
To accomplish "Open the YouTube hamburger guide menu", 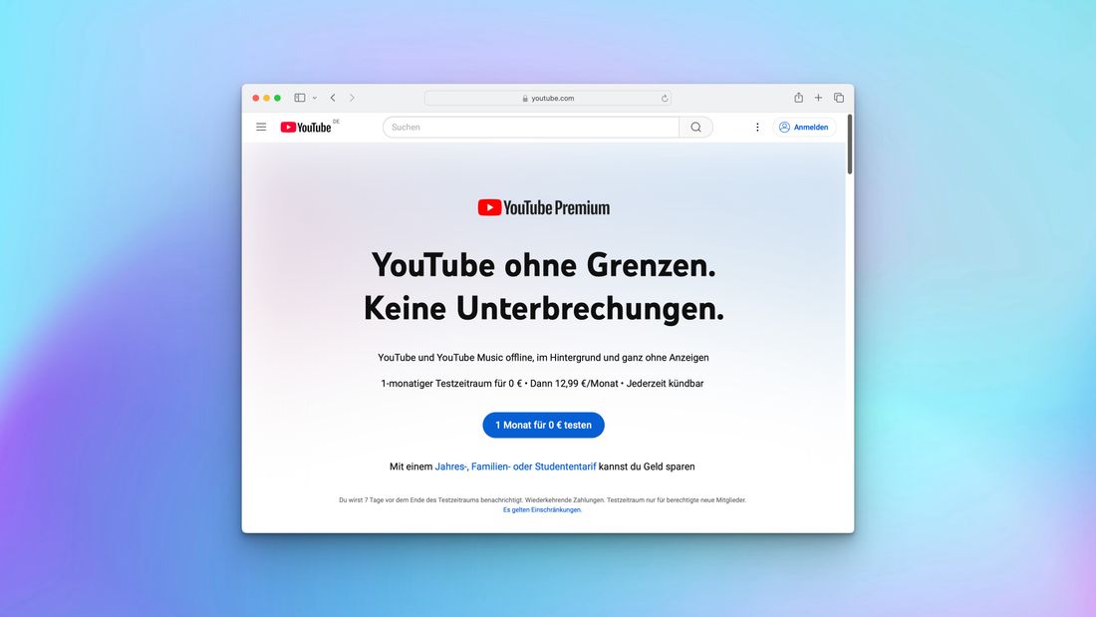I will coord(261,128).
